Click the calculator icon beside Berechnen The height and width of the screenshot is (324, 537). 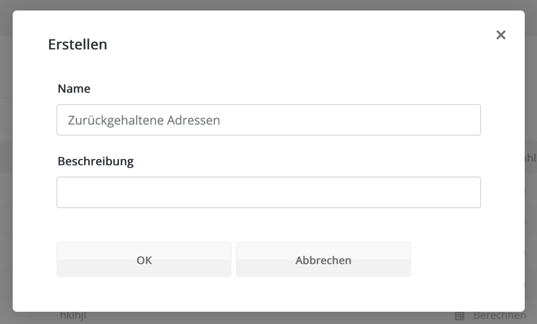click(460, 316)
